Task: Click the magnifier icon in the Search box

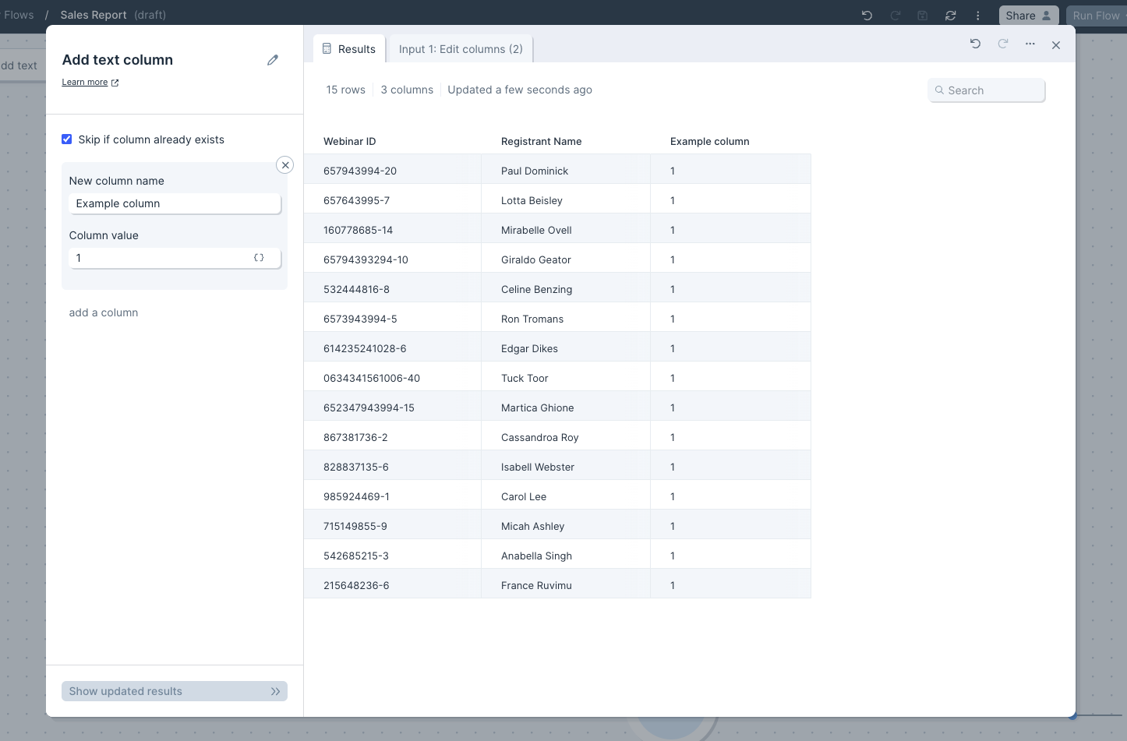Action: [940, 90]
